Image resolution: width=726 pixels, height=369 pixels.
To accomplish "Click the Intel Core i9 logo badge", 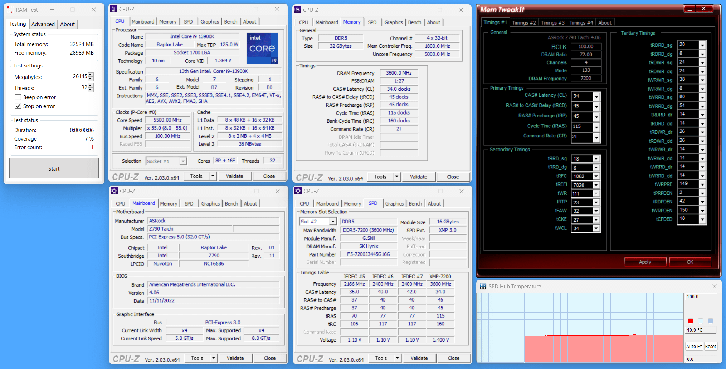I will click(x=262, y=48).
